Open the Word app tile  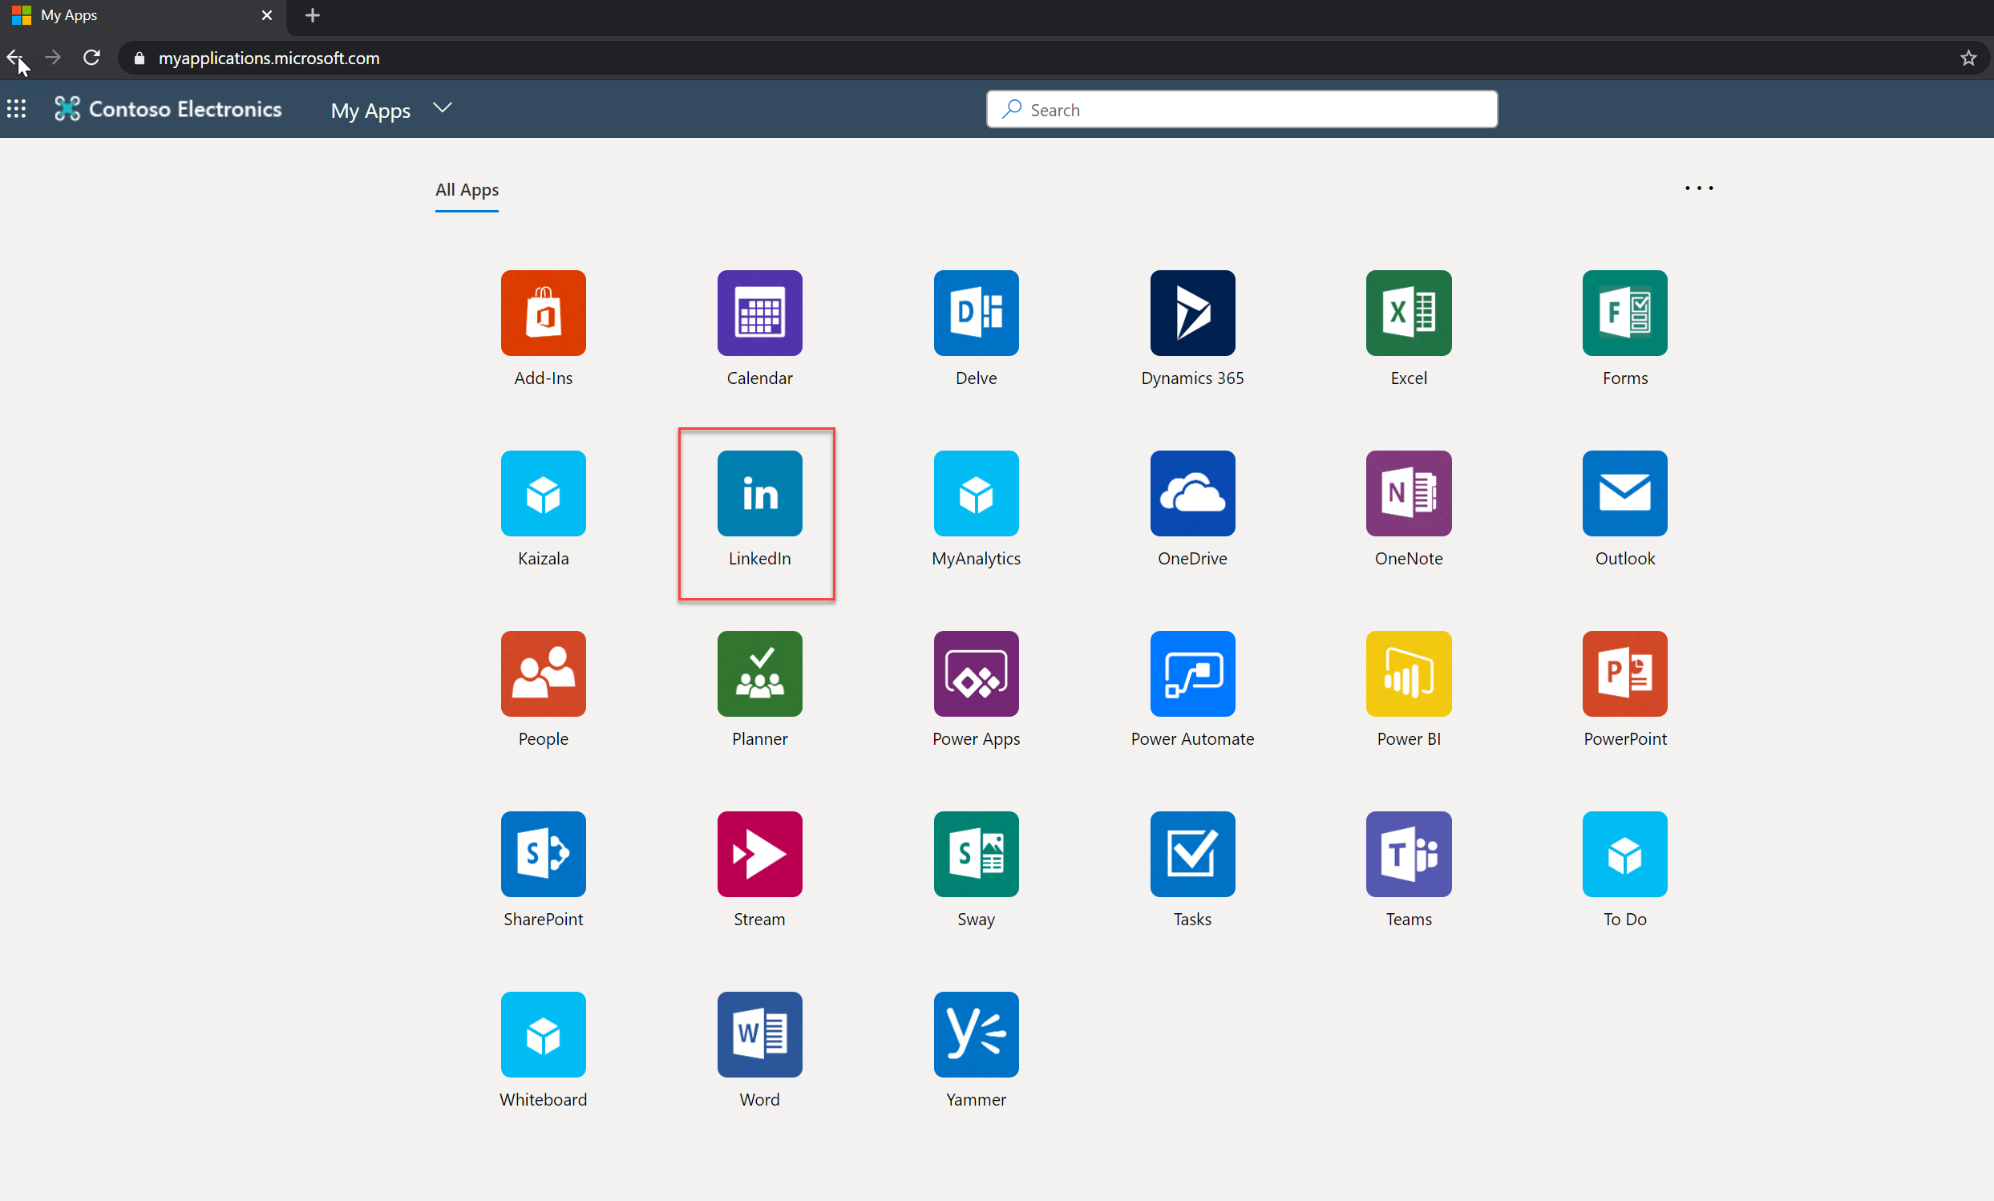(x=759, y=1034)
